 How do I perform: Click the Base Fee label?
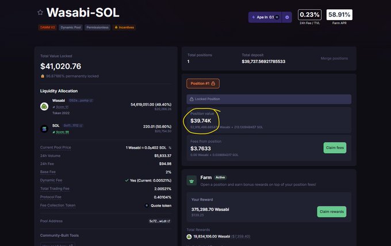48,172
